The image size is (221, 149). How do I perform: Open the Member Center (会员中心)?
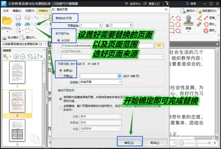point(133,4)
